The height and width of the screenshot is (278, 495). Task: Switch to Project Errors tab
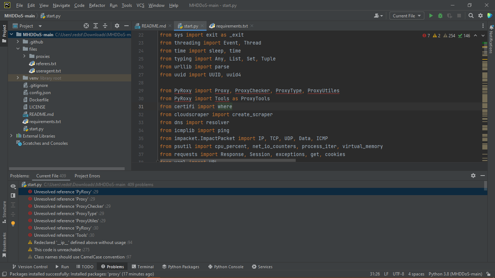(x=87, y=176)
